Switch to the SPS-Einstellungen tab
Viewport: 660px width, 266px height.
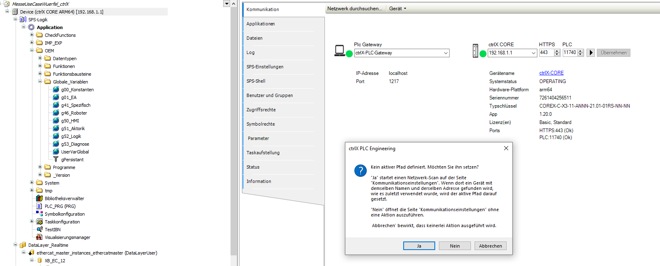point(265,67)
